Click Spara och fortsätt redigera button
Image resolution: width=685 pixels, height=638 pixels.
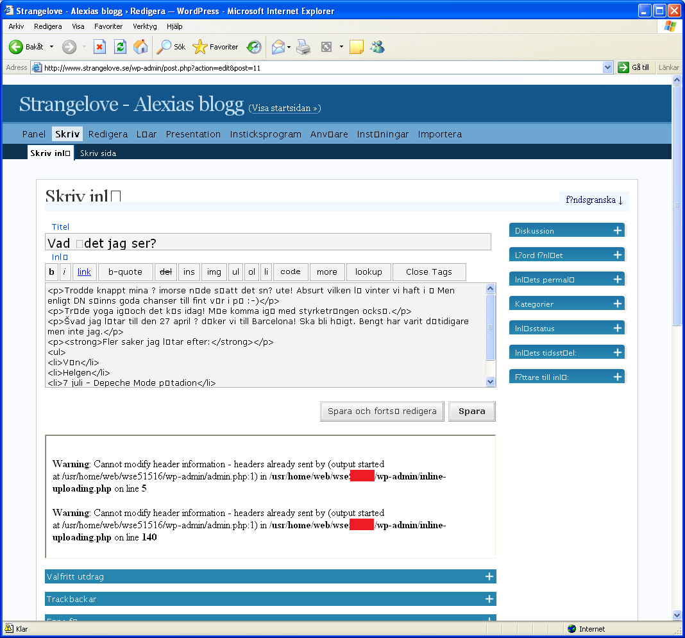[382, 411]
